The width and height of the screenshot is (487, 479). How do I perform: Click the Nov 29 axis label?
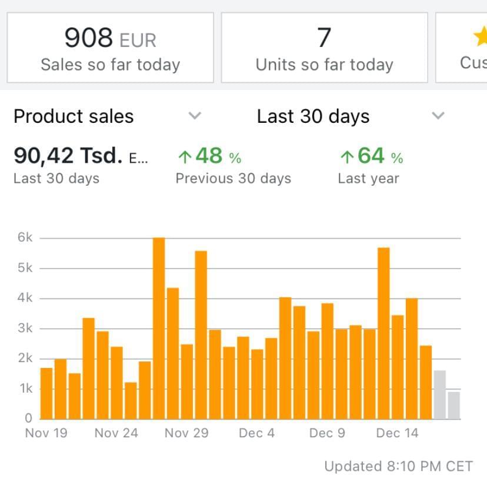(x=186, y=433)
